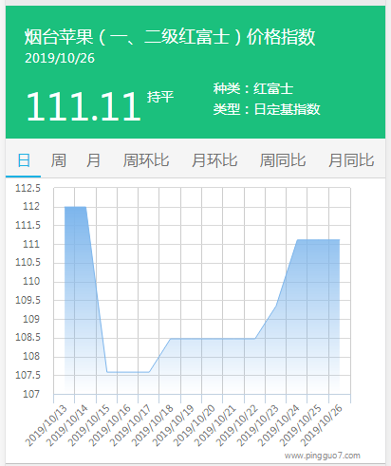Switch to the 周 weekly tab
The height and width of the screenshot is (466, 391).
59,160
